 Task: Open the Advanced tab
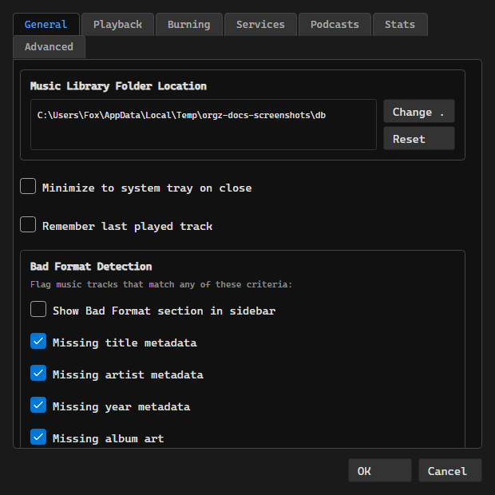pos(49,47)
